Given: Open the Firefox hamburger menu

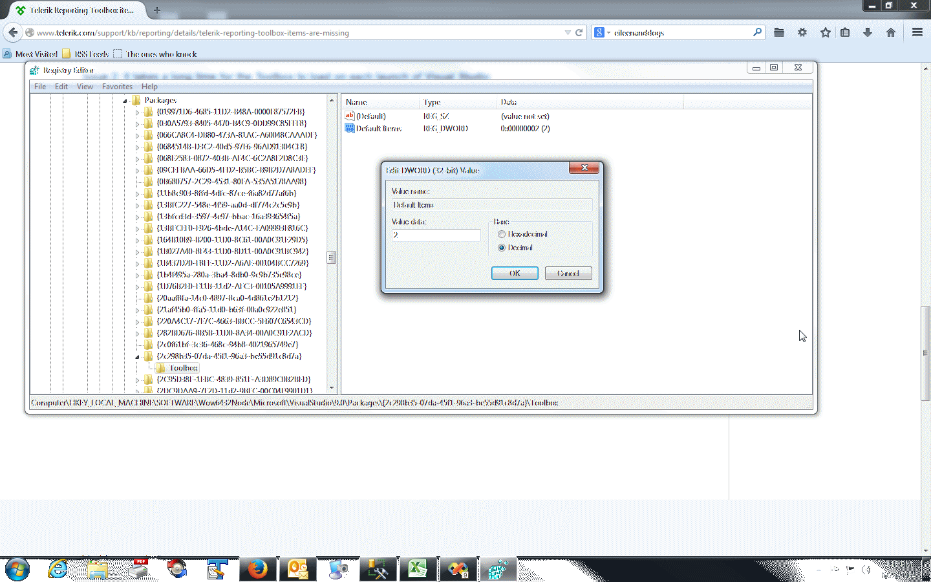Looking at the screenshot, I should point(917,32).
